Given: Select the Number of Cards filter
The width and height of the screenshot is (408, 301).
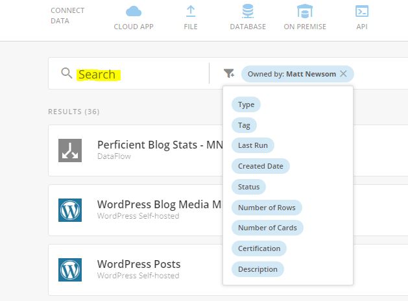Looking at the screenshot, I should tap(267, 228).
